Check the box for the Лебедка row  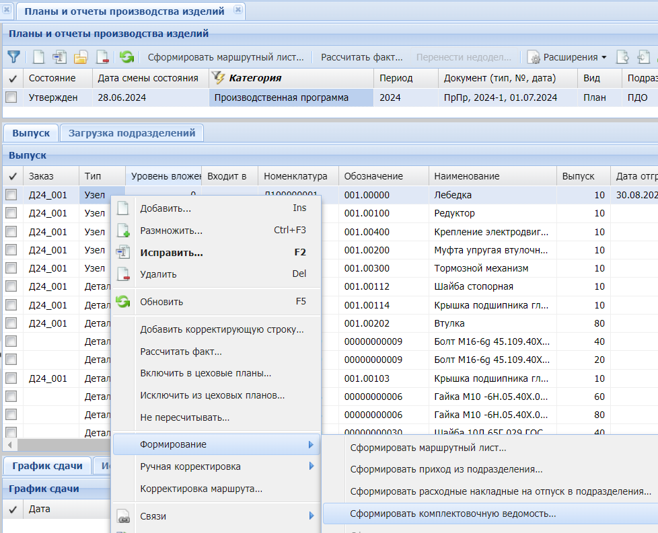pos(11,195)
